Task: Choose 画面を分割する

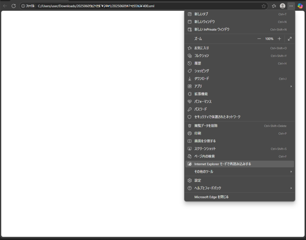Action: tap(240, 141)
